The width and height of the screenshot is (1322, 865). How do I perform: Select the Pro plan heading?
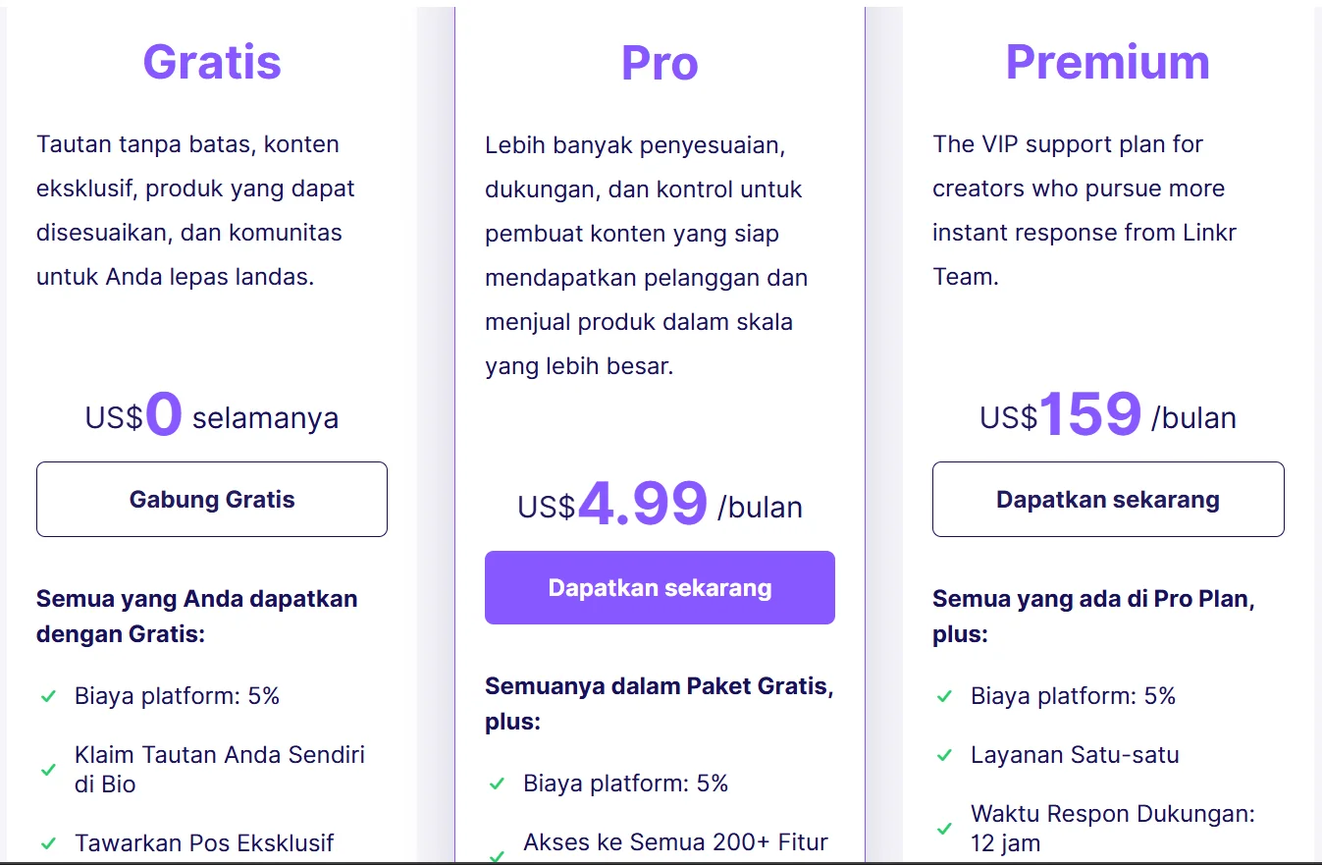pos(660,62)
